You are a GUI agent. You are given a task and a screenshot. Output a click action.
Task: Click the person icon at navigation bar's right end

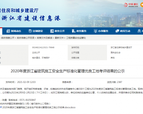pos(139,31)
